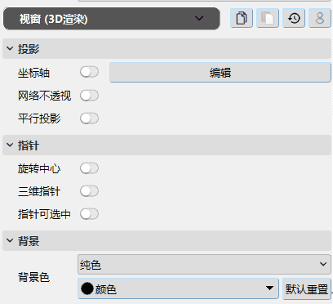The width and height of the screenshot is (333, 304).
Task: Open the 颜色 picker dropdown arrow
Action: click(x=269, y=288)
